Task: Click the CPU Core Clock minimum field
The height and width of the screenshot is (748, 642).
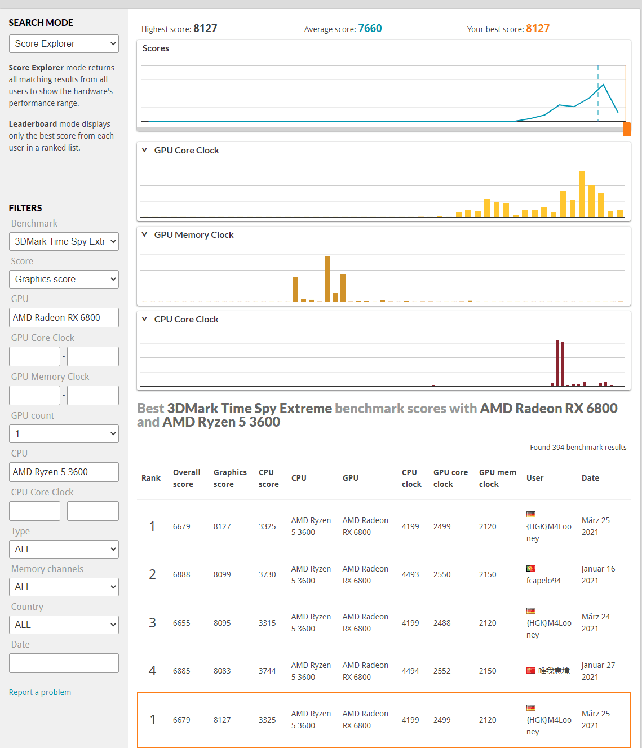Action: click(x=34, y=511)
